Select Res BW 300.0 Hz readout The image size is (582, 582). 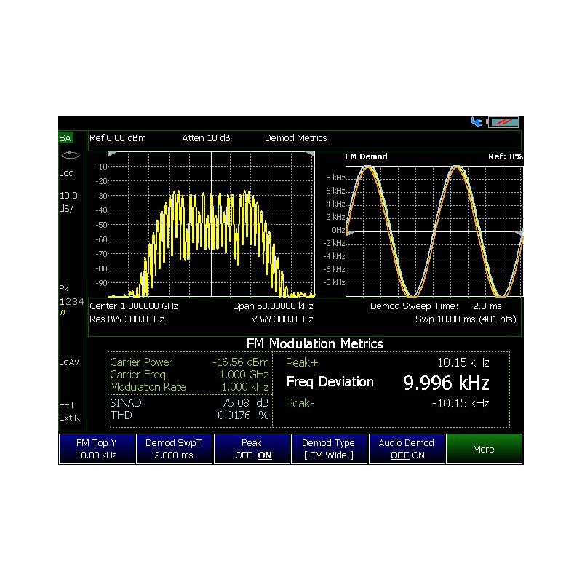[127, 319]
